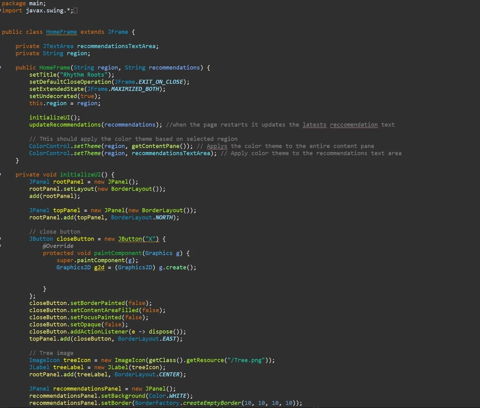Screen dimensions: 480x408
Task: Expand the folded imports box after javax.swing.*;
Action: [x=75, y=11]
